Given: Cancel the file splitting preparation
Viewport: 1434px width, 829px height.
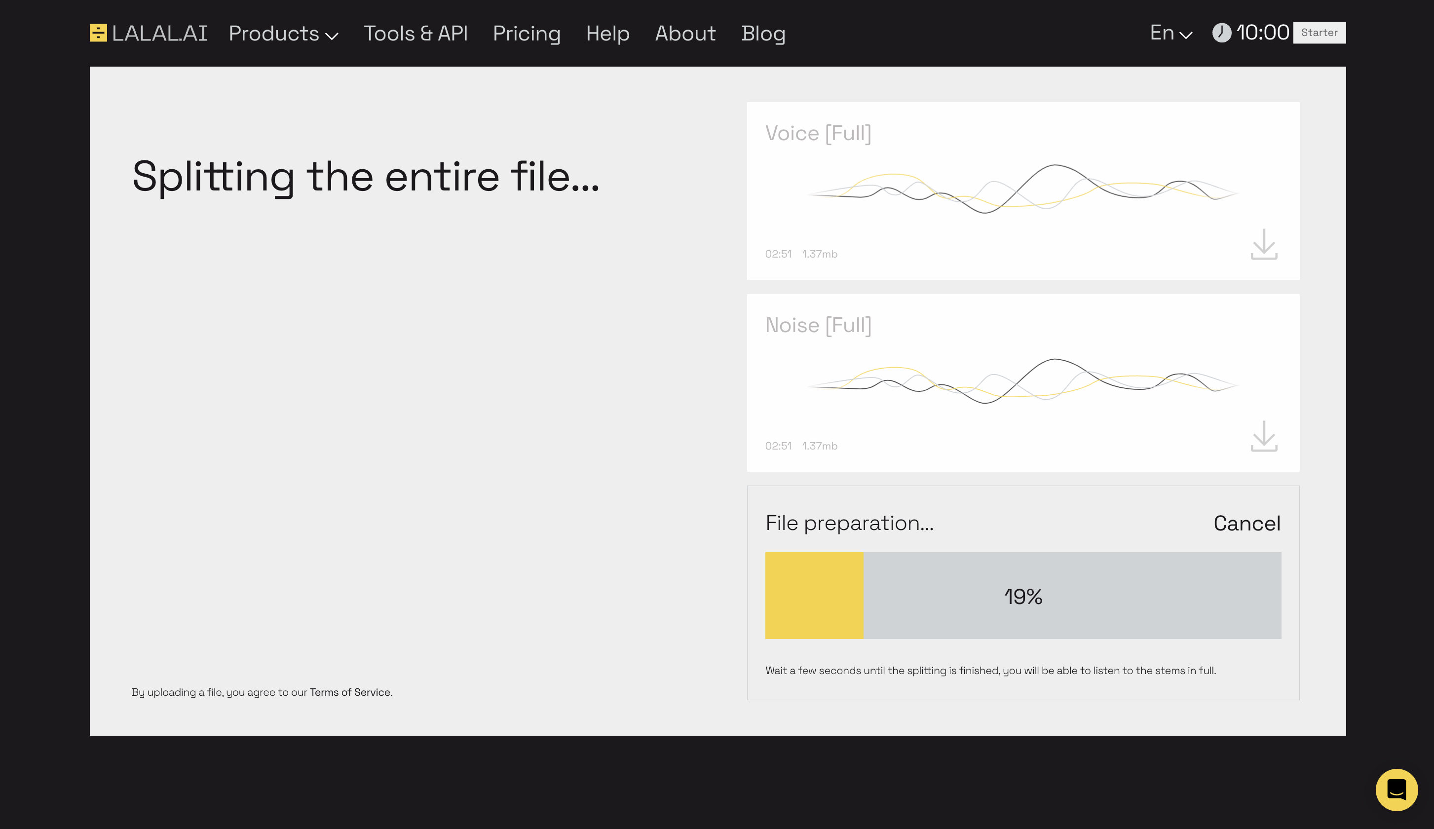Looking at the screenshot, I should click(x=1246, y=522).
